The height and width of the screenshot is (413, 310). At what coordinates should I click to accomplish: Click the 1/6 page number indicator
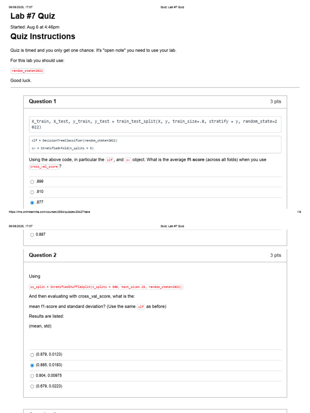[x=299, y=212]
